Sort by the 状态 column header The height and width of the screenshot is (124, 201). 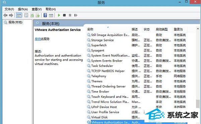point(147,29)
